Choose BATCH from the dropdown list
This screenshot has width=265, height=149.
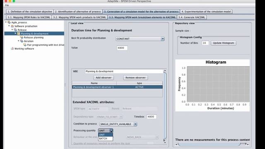pos(106,139)
